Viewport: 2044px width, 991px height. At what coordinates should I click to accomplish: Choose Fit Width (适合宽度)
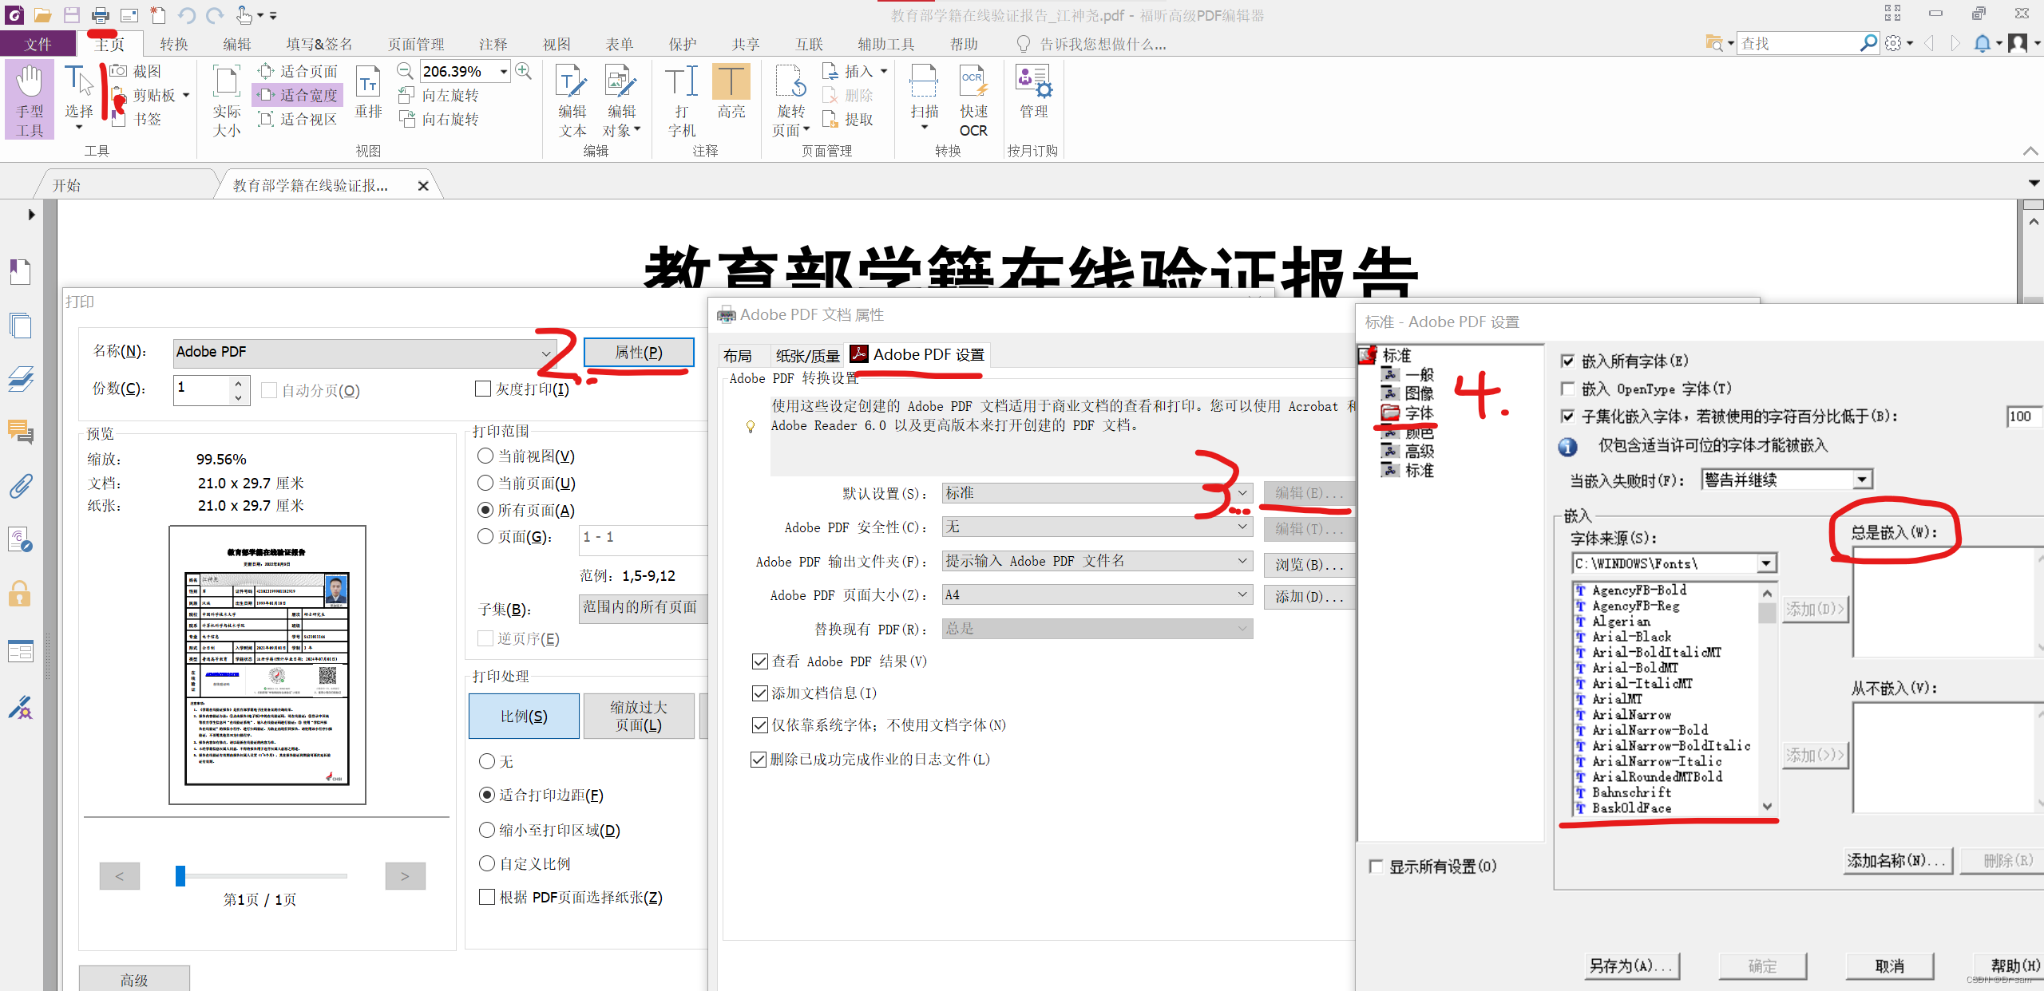299,95
